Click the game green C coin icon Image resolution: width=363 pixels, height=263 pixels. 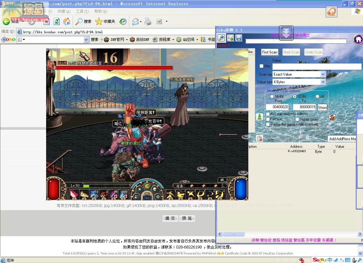(147, 186)
